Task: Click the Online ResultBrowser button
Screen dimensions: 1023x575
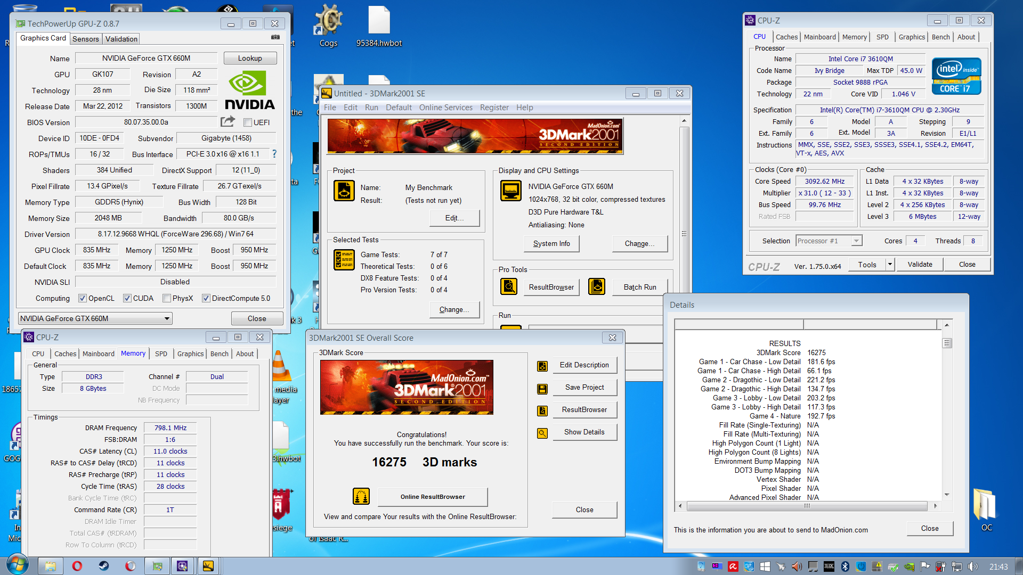Action: 433,497
